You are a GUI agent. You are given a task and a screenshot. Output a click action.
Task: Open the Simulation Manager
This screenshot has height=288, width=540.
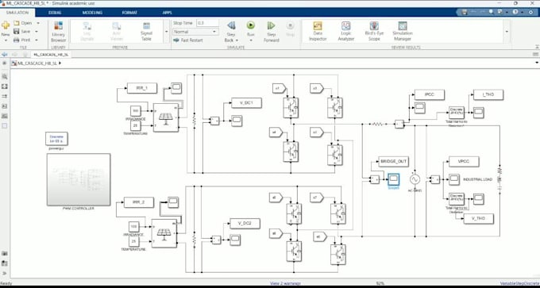click(403, 31)
